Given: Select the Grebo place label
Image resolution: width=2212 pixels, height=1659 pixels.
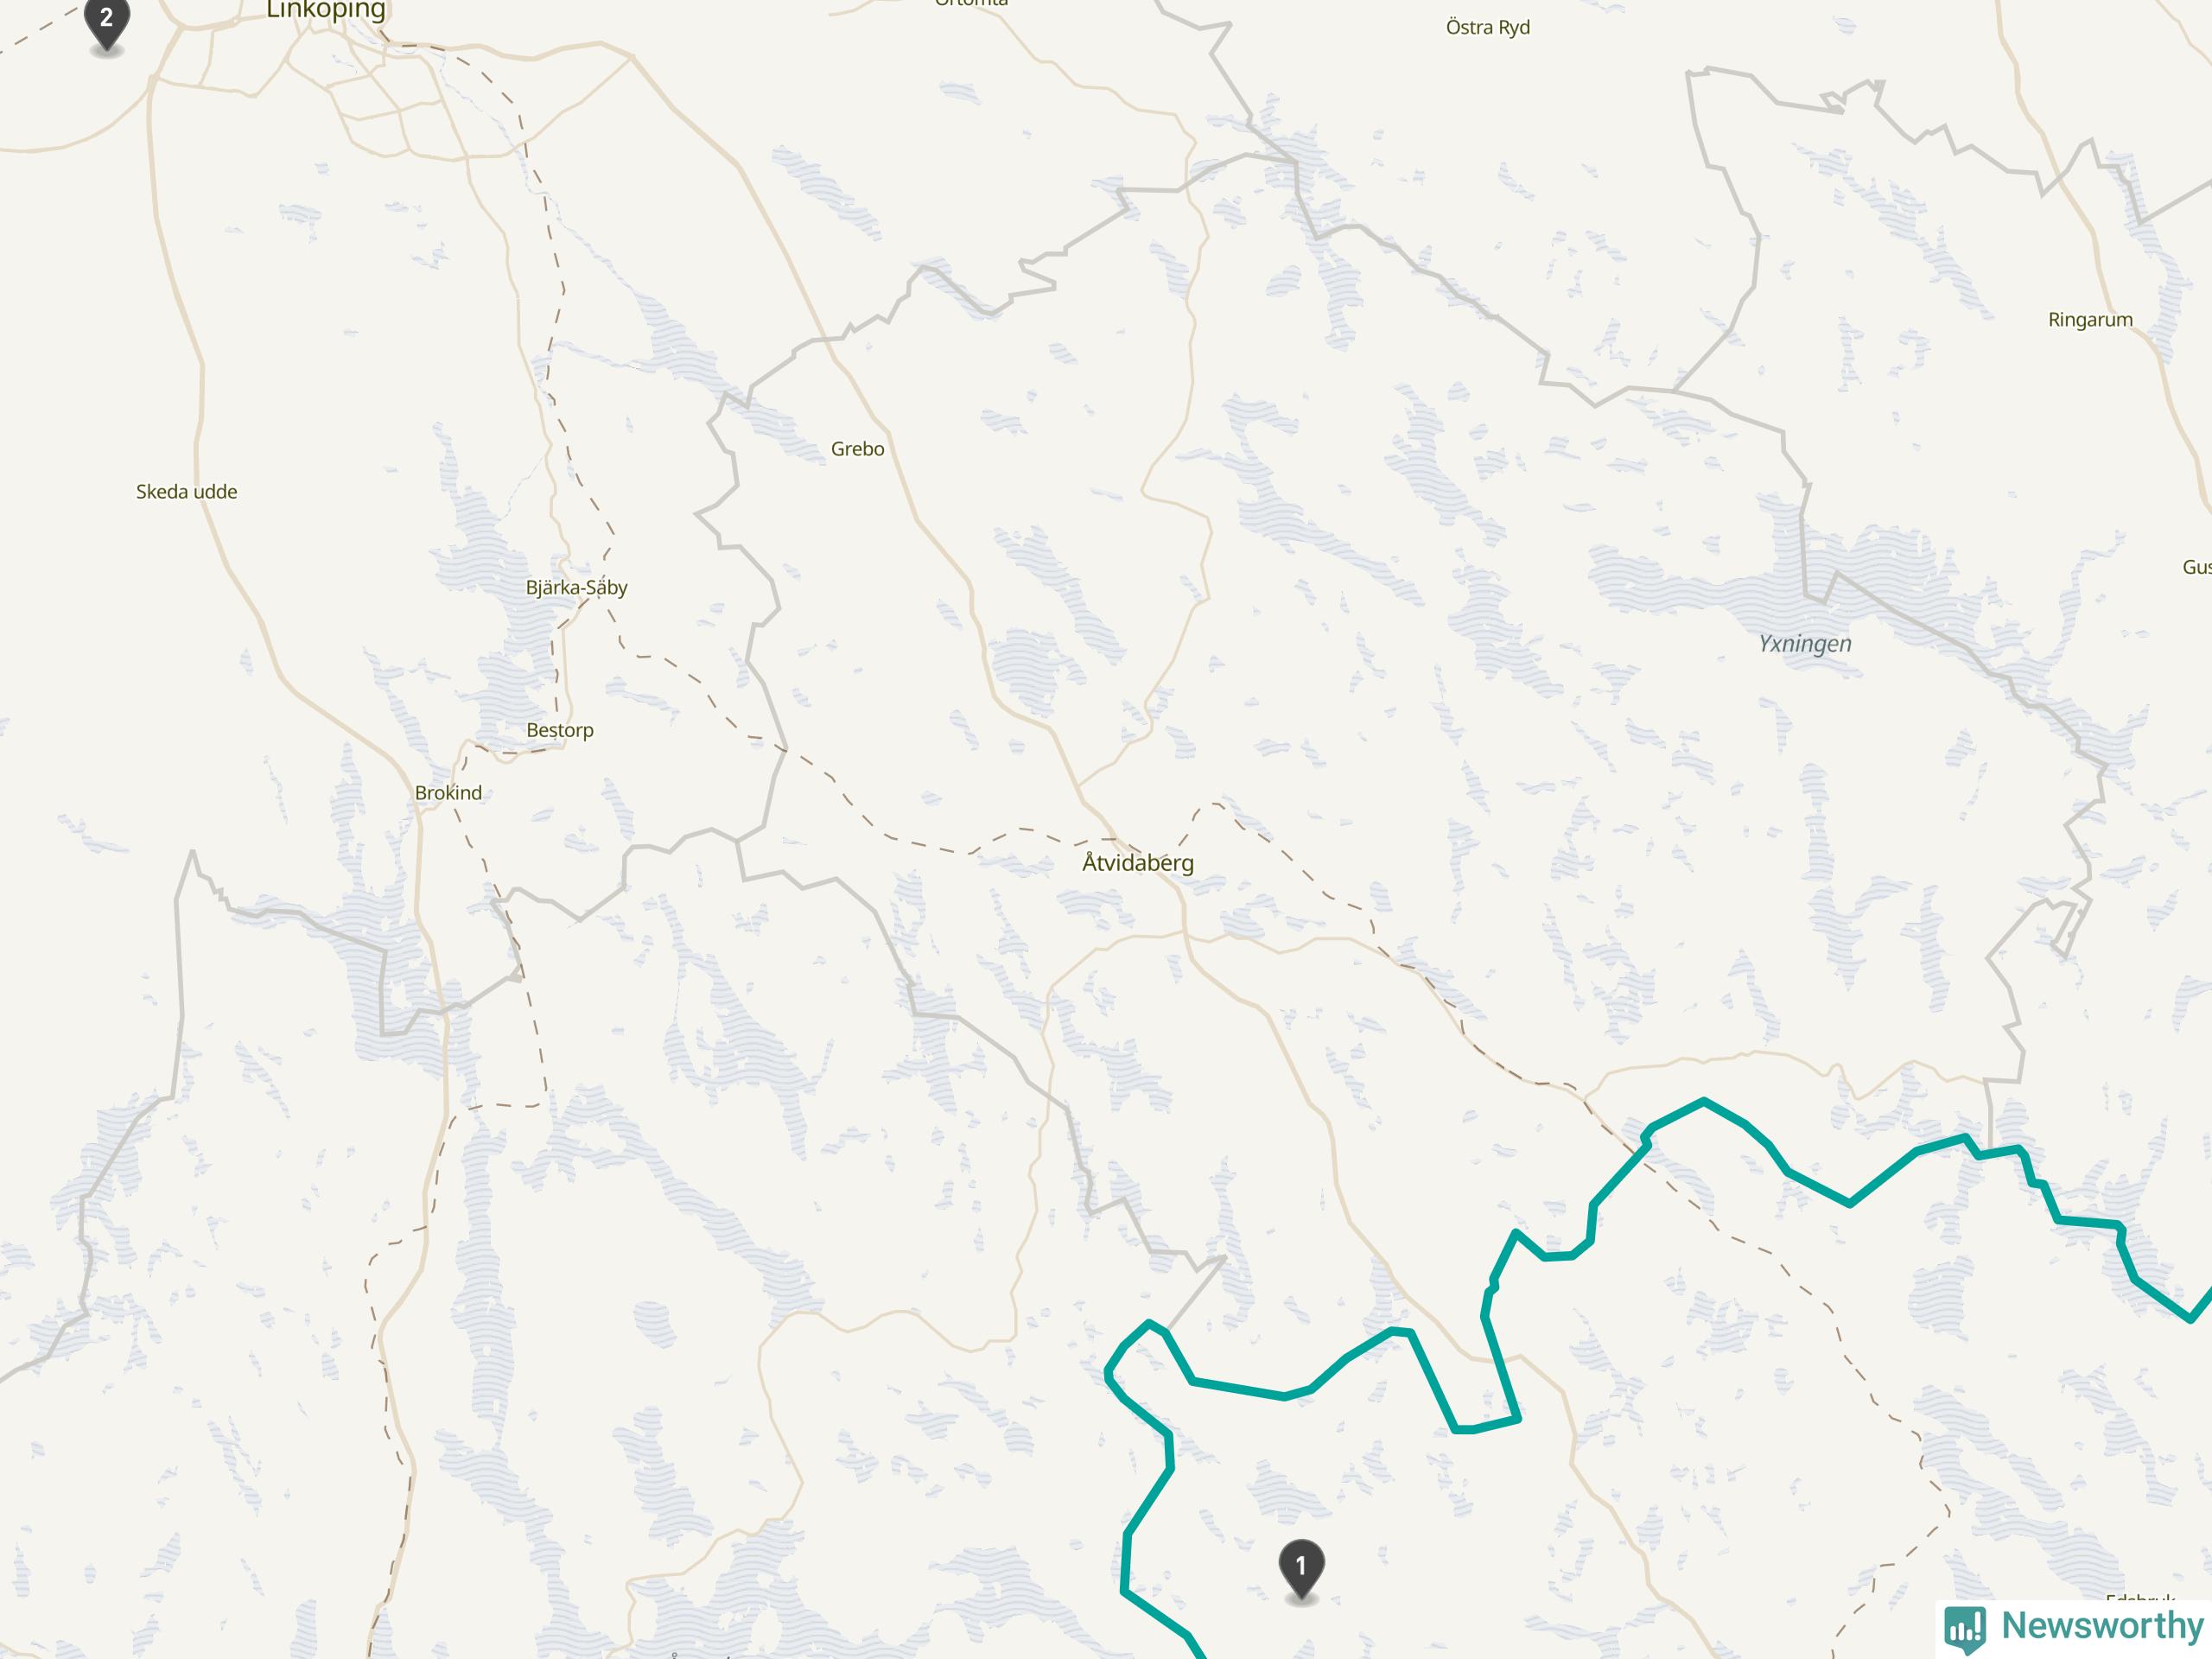Looking at the screenshot, I should click(x=857, y=449).
